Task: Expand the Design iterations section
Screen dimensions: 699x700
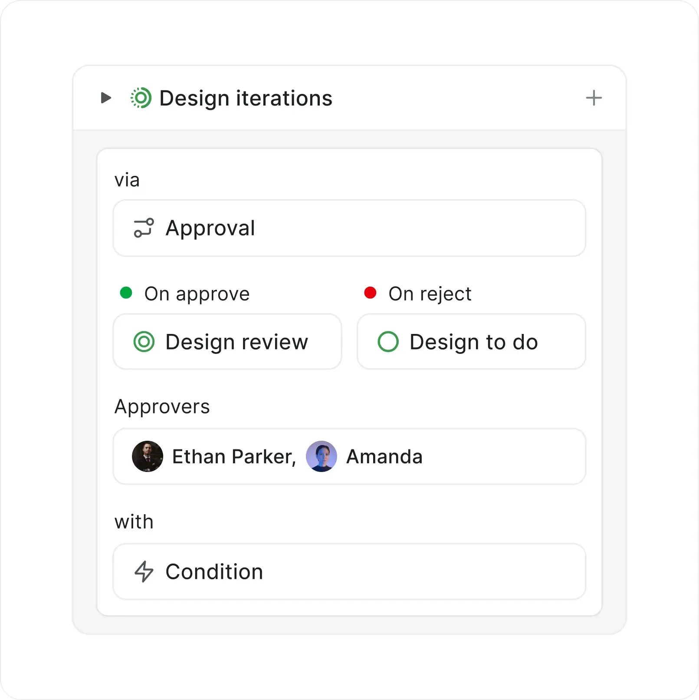Action: 105,98
